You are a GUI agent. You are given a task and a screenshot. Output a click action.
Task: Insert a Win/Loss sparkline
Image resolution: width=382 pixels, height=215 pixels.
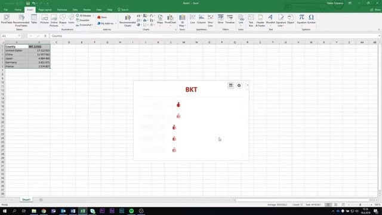(211, 20)
